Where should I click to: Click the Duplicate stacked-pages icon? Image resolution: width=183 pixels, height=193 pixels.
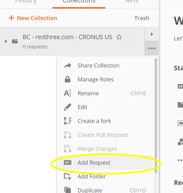tap(68, 190)
